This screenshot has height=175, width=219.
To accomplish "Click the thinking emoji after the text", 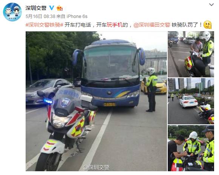I will pos(208,25).
